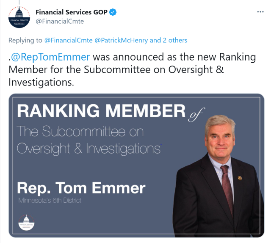The height and width of the screenshot is (243, 271).
Task: Expand the "and 2 others" reply recipients
Action: coord(169,40)
